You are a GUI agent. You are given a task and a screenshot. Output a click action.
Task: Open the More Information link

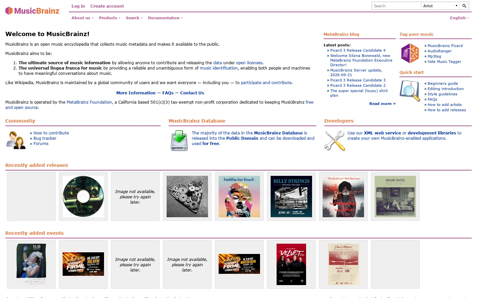pos(136,93)
